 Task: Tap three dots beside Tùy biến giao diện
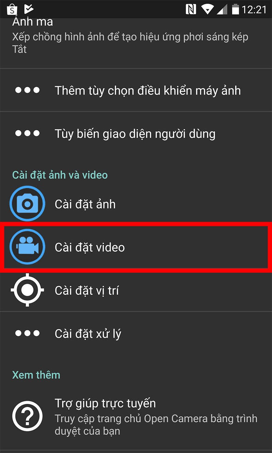click(x=28, y=133)
